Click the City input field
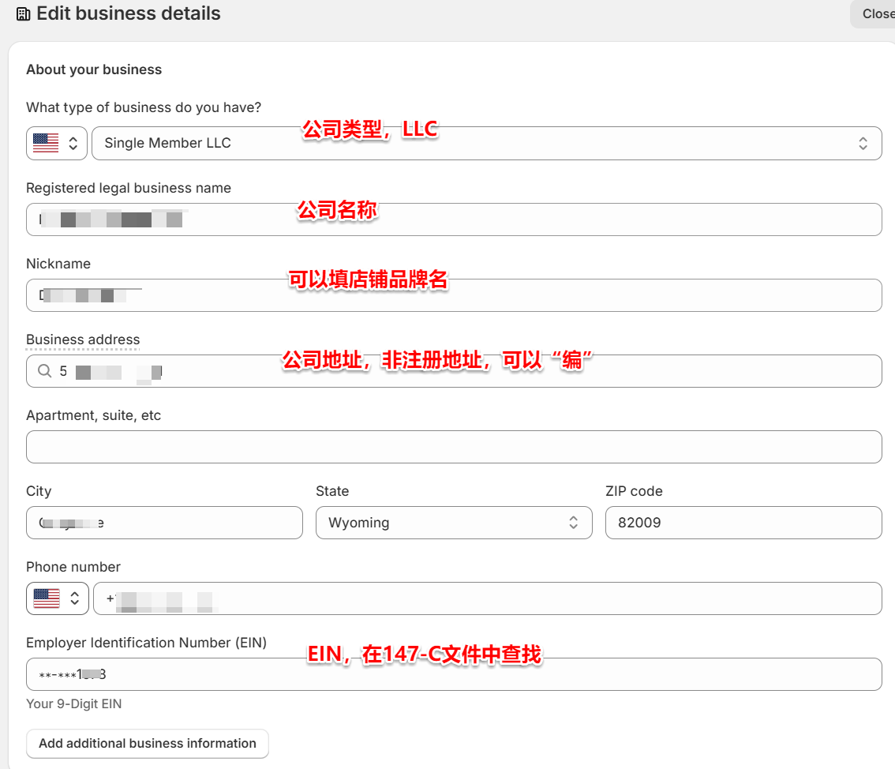This screenshot has width=895, height=769. pos(164,523)
